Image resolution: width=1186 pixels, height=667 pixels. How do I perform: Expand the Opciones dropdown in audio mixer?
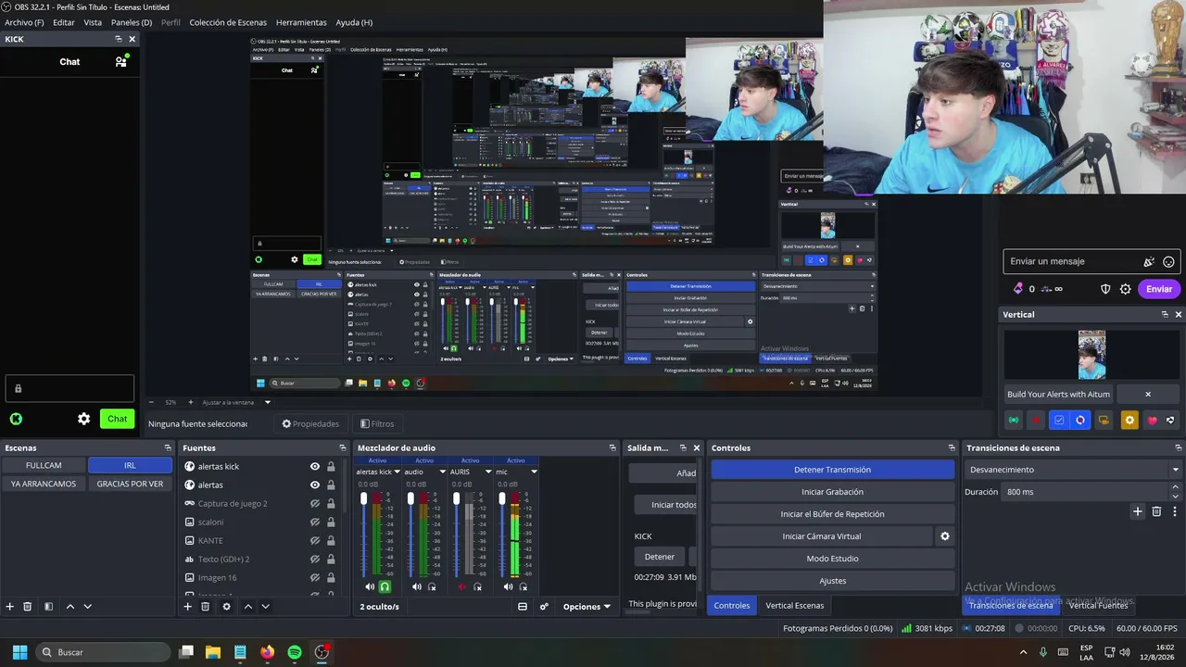coord(587,607)
